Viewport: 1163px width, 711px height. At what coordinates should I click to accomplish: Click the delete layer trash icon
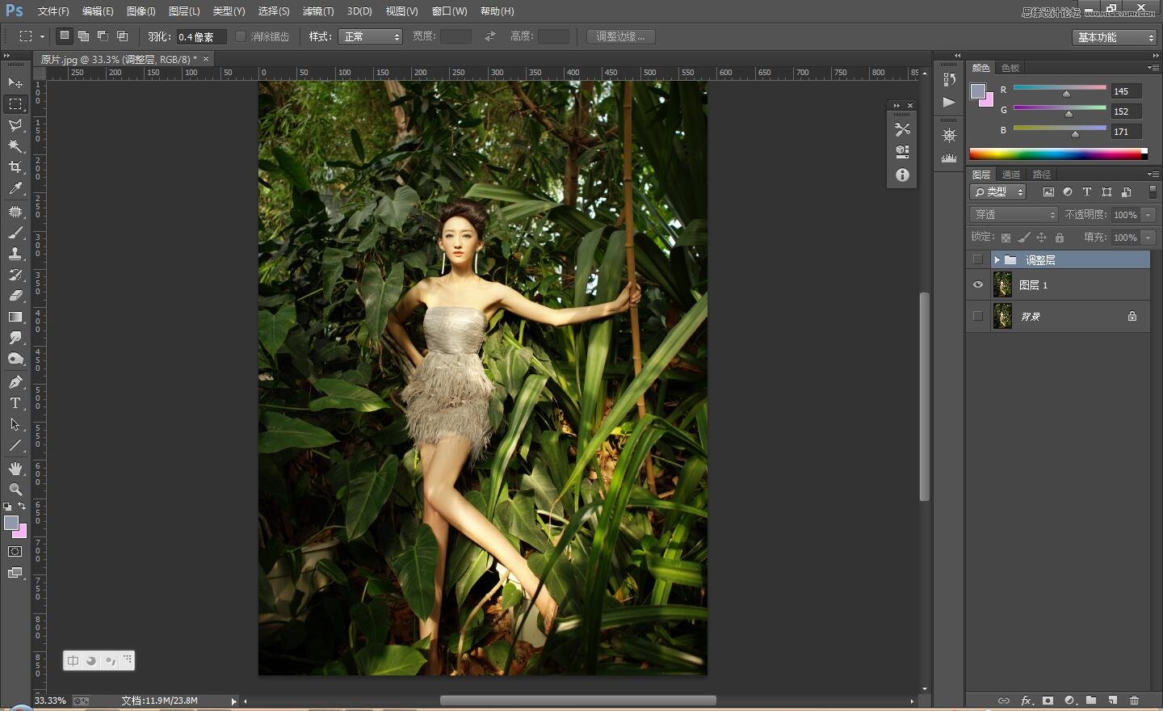click(x=1134, y=700)
